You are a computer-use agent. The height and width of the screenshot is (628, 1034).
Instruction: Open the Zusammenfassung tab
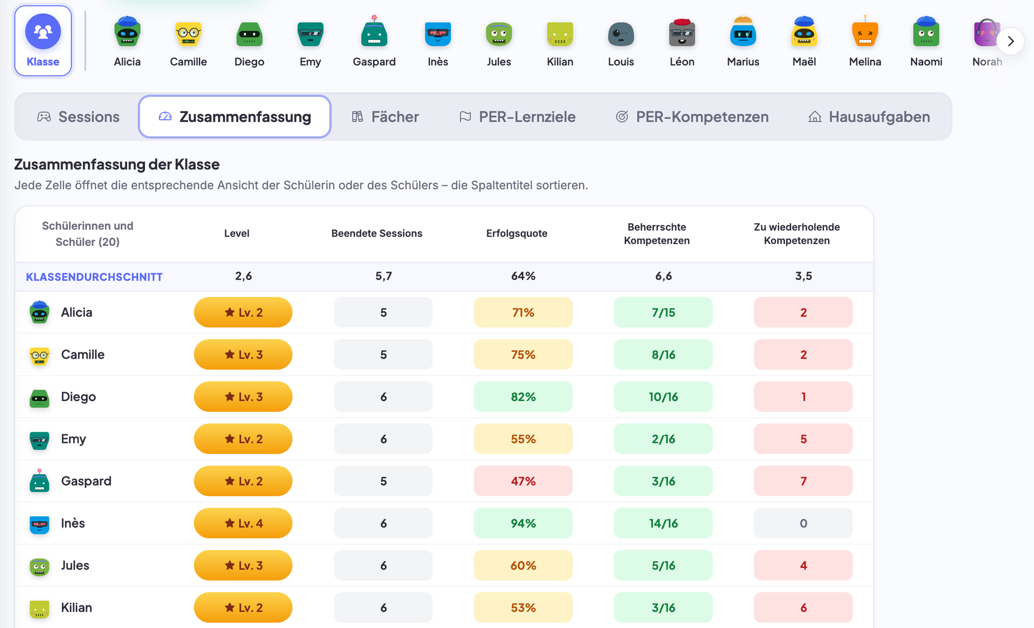(x=235, y=117)
